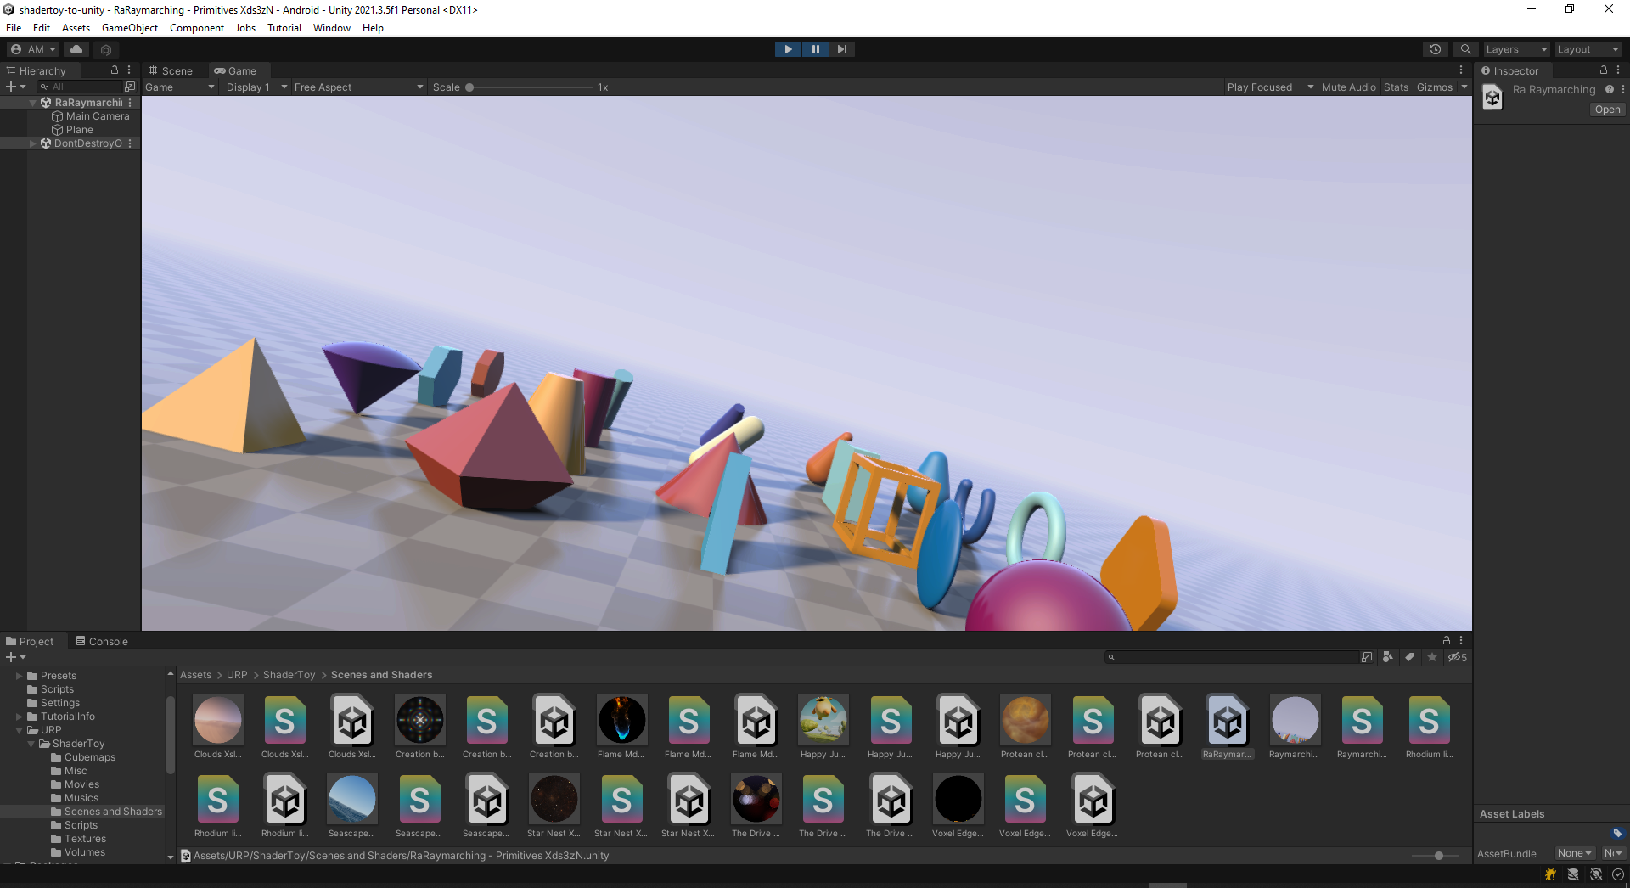Image resolution: width=1630 pixels, height=888 pixels.
Task: Click Search by Type icon in Project
Action: point(1387,657)
